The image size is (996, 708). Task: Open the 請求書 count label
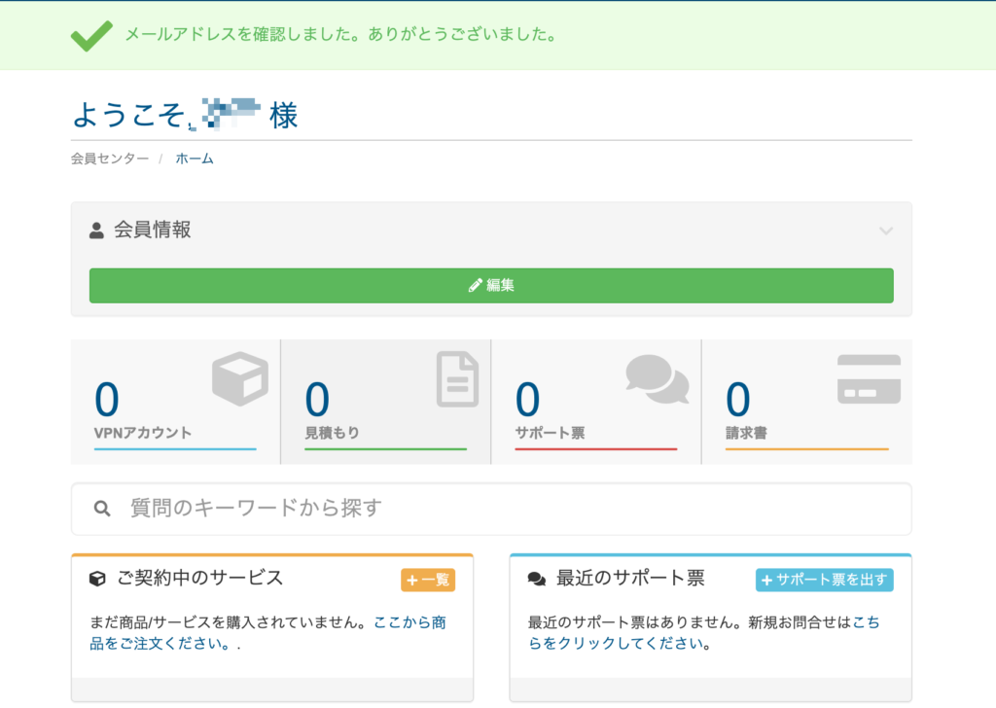[746, 433]
